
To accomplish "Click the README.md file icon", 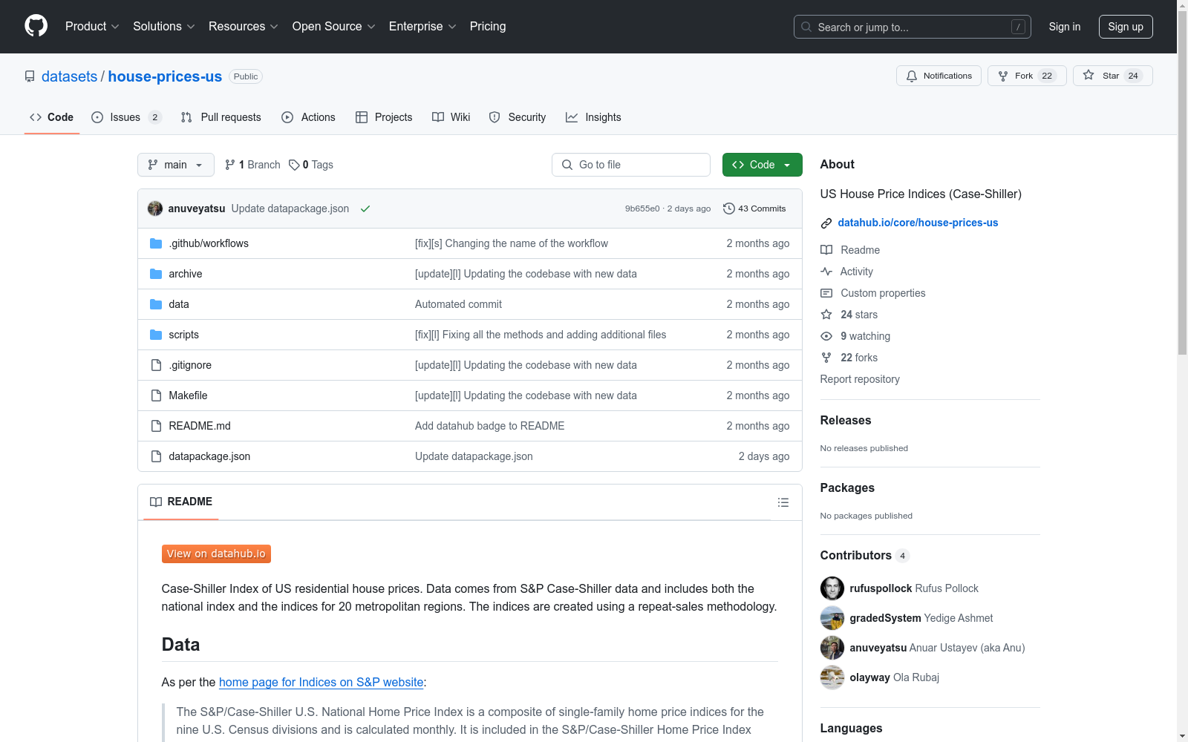I will click(156, 426).
